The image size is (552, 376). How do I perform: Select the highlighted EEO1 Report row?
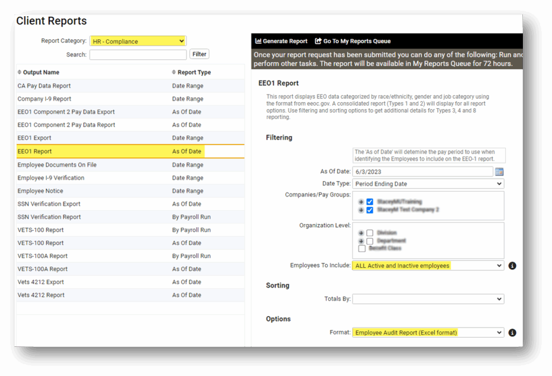(x=130, y=151)
